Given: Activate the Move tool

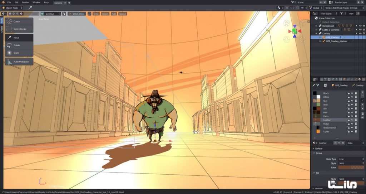Looking at the screenshot, I should (19, 38).
